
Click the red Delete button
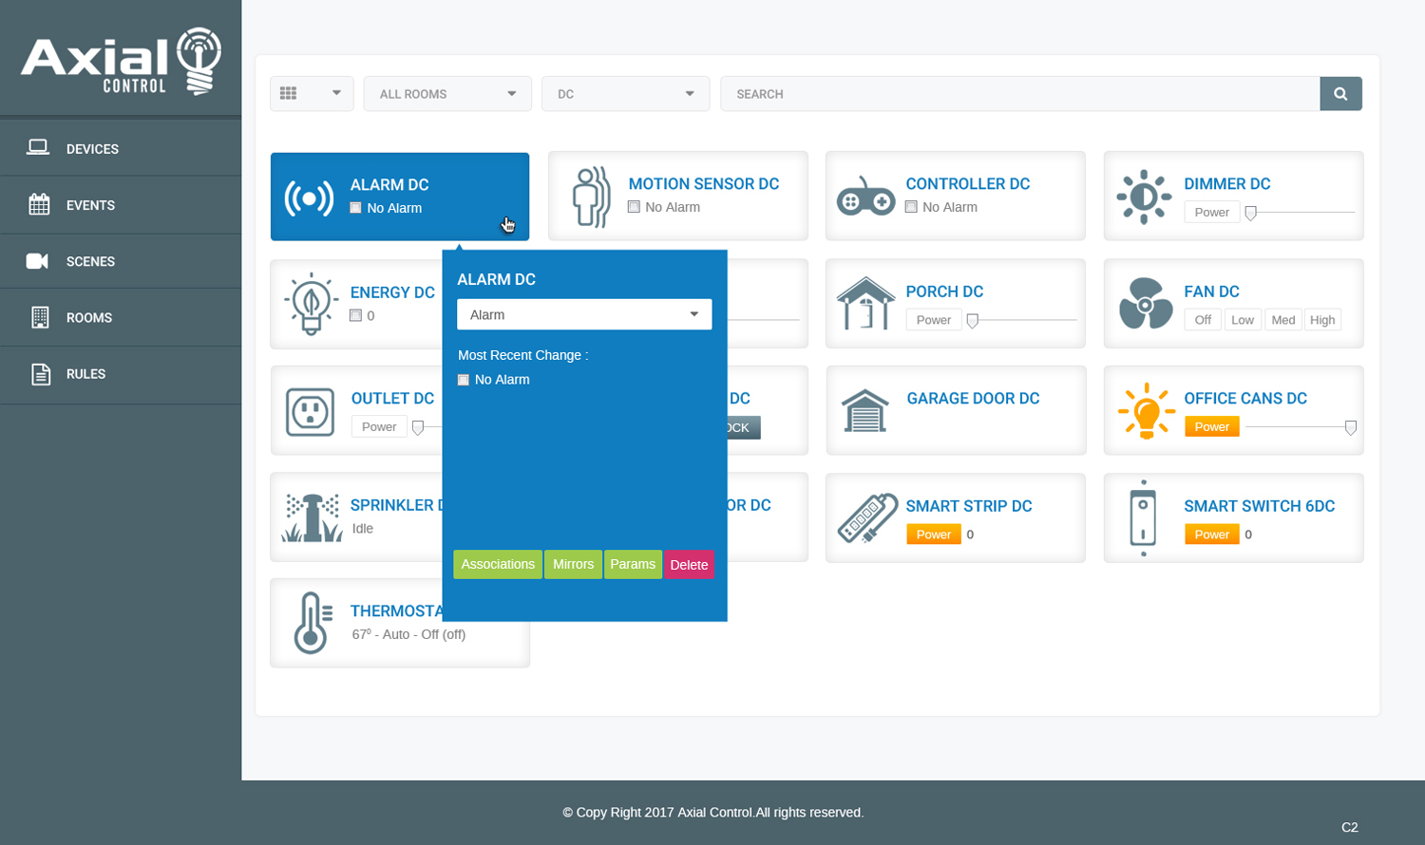click(x=689, y=565)
